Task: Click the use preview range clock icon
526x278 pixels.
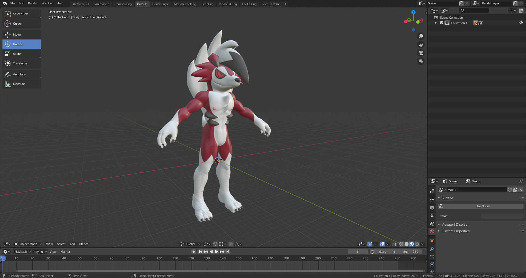Action: pyautogui.click(x=372, y=252)
